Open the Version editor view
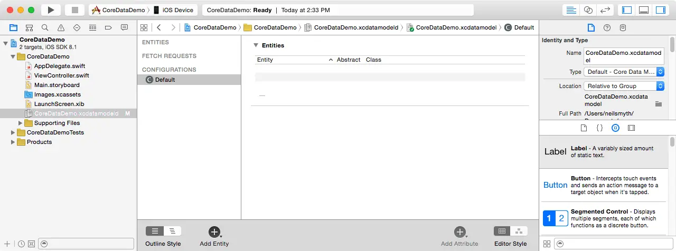676x251 pixels. click(x=605, y=10)
